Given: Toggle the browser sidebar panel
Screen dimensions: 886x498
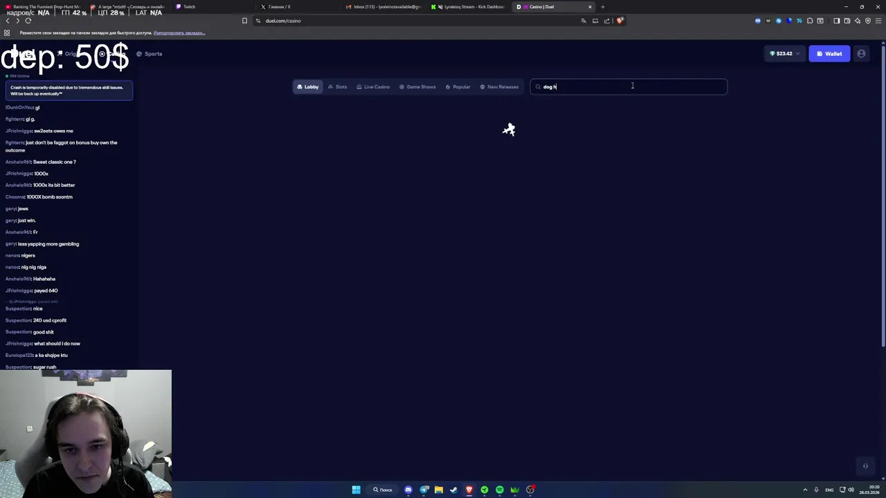Looking at the screenshot, I should [x=836, y=21].
